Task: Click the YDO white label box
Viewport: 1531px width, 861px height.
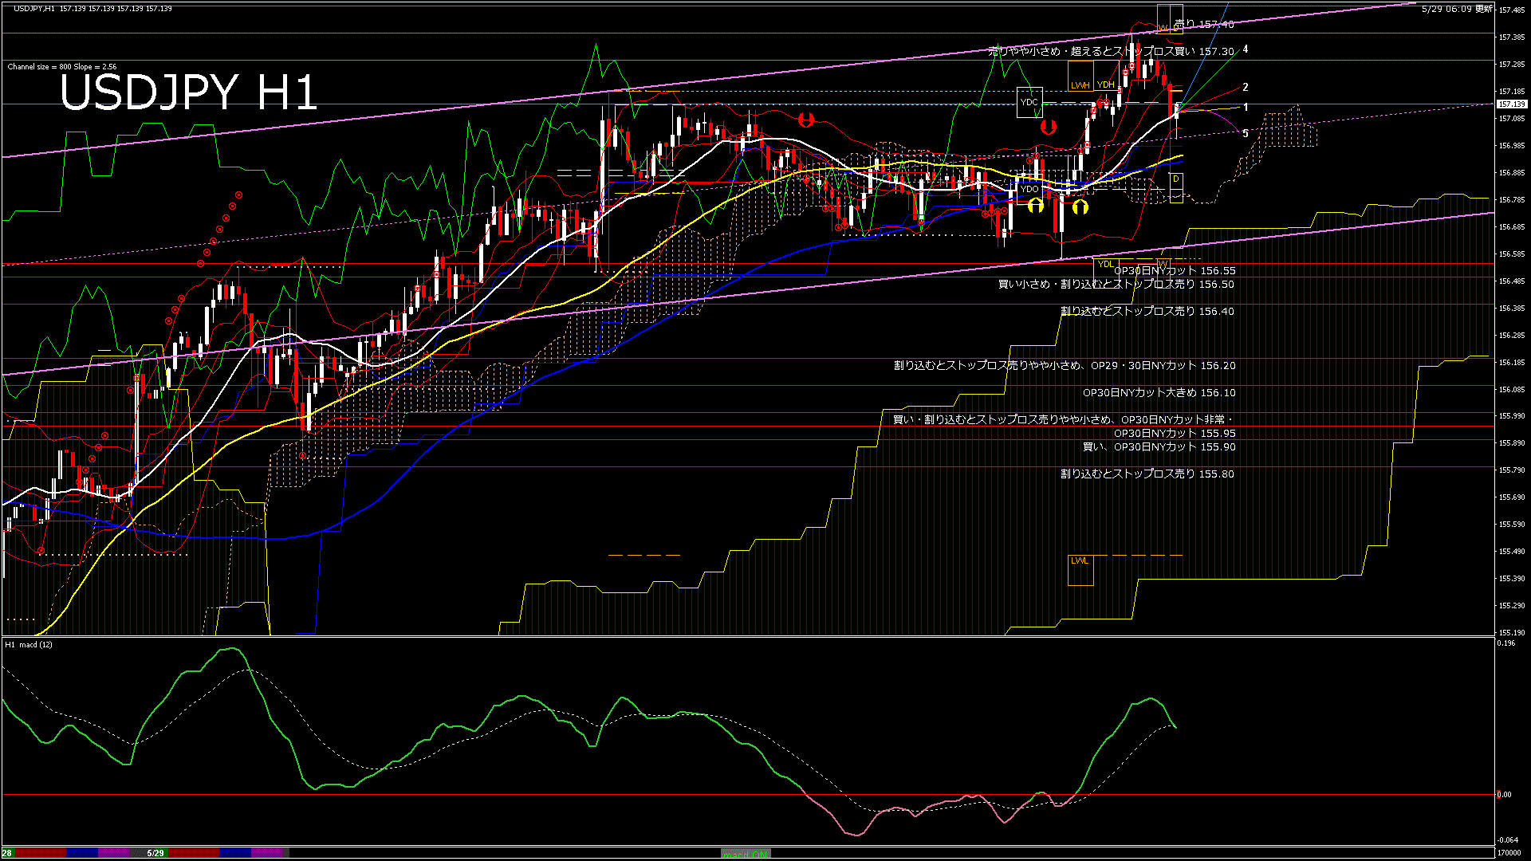Action: [x=1029, y=189]
